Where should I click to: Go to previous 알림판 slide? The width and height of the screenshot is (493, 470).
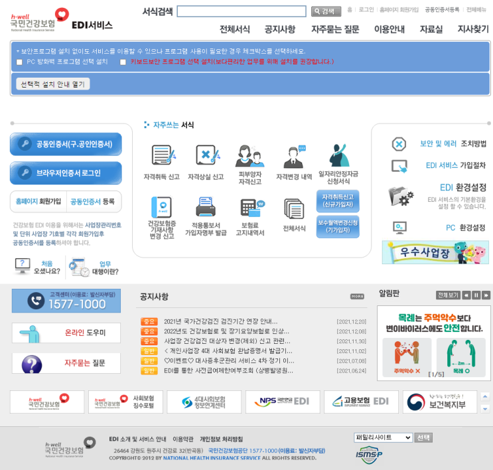point(466,295)
